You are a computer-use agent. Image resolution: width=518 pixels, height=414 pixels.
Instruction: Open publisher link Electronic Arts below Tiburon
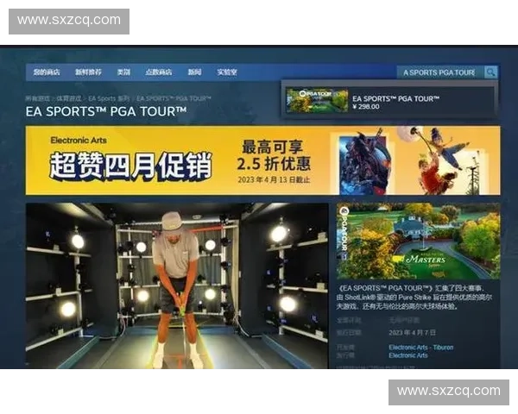click(x=408, y=355)
